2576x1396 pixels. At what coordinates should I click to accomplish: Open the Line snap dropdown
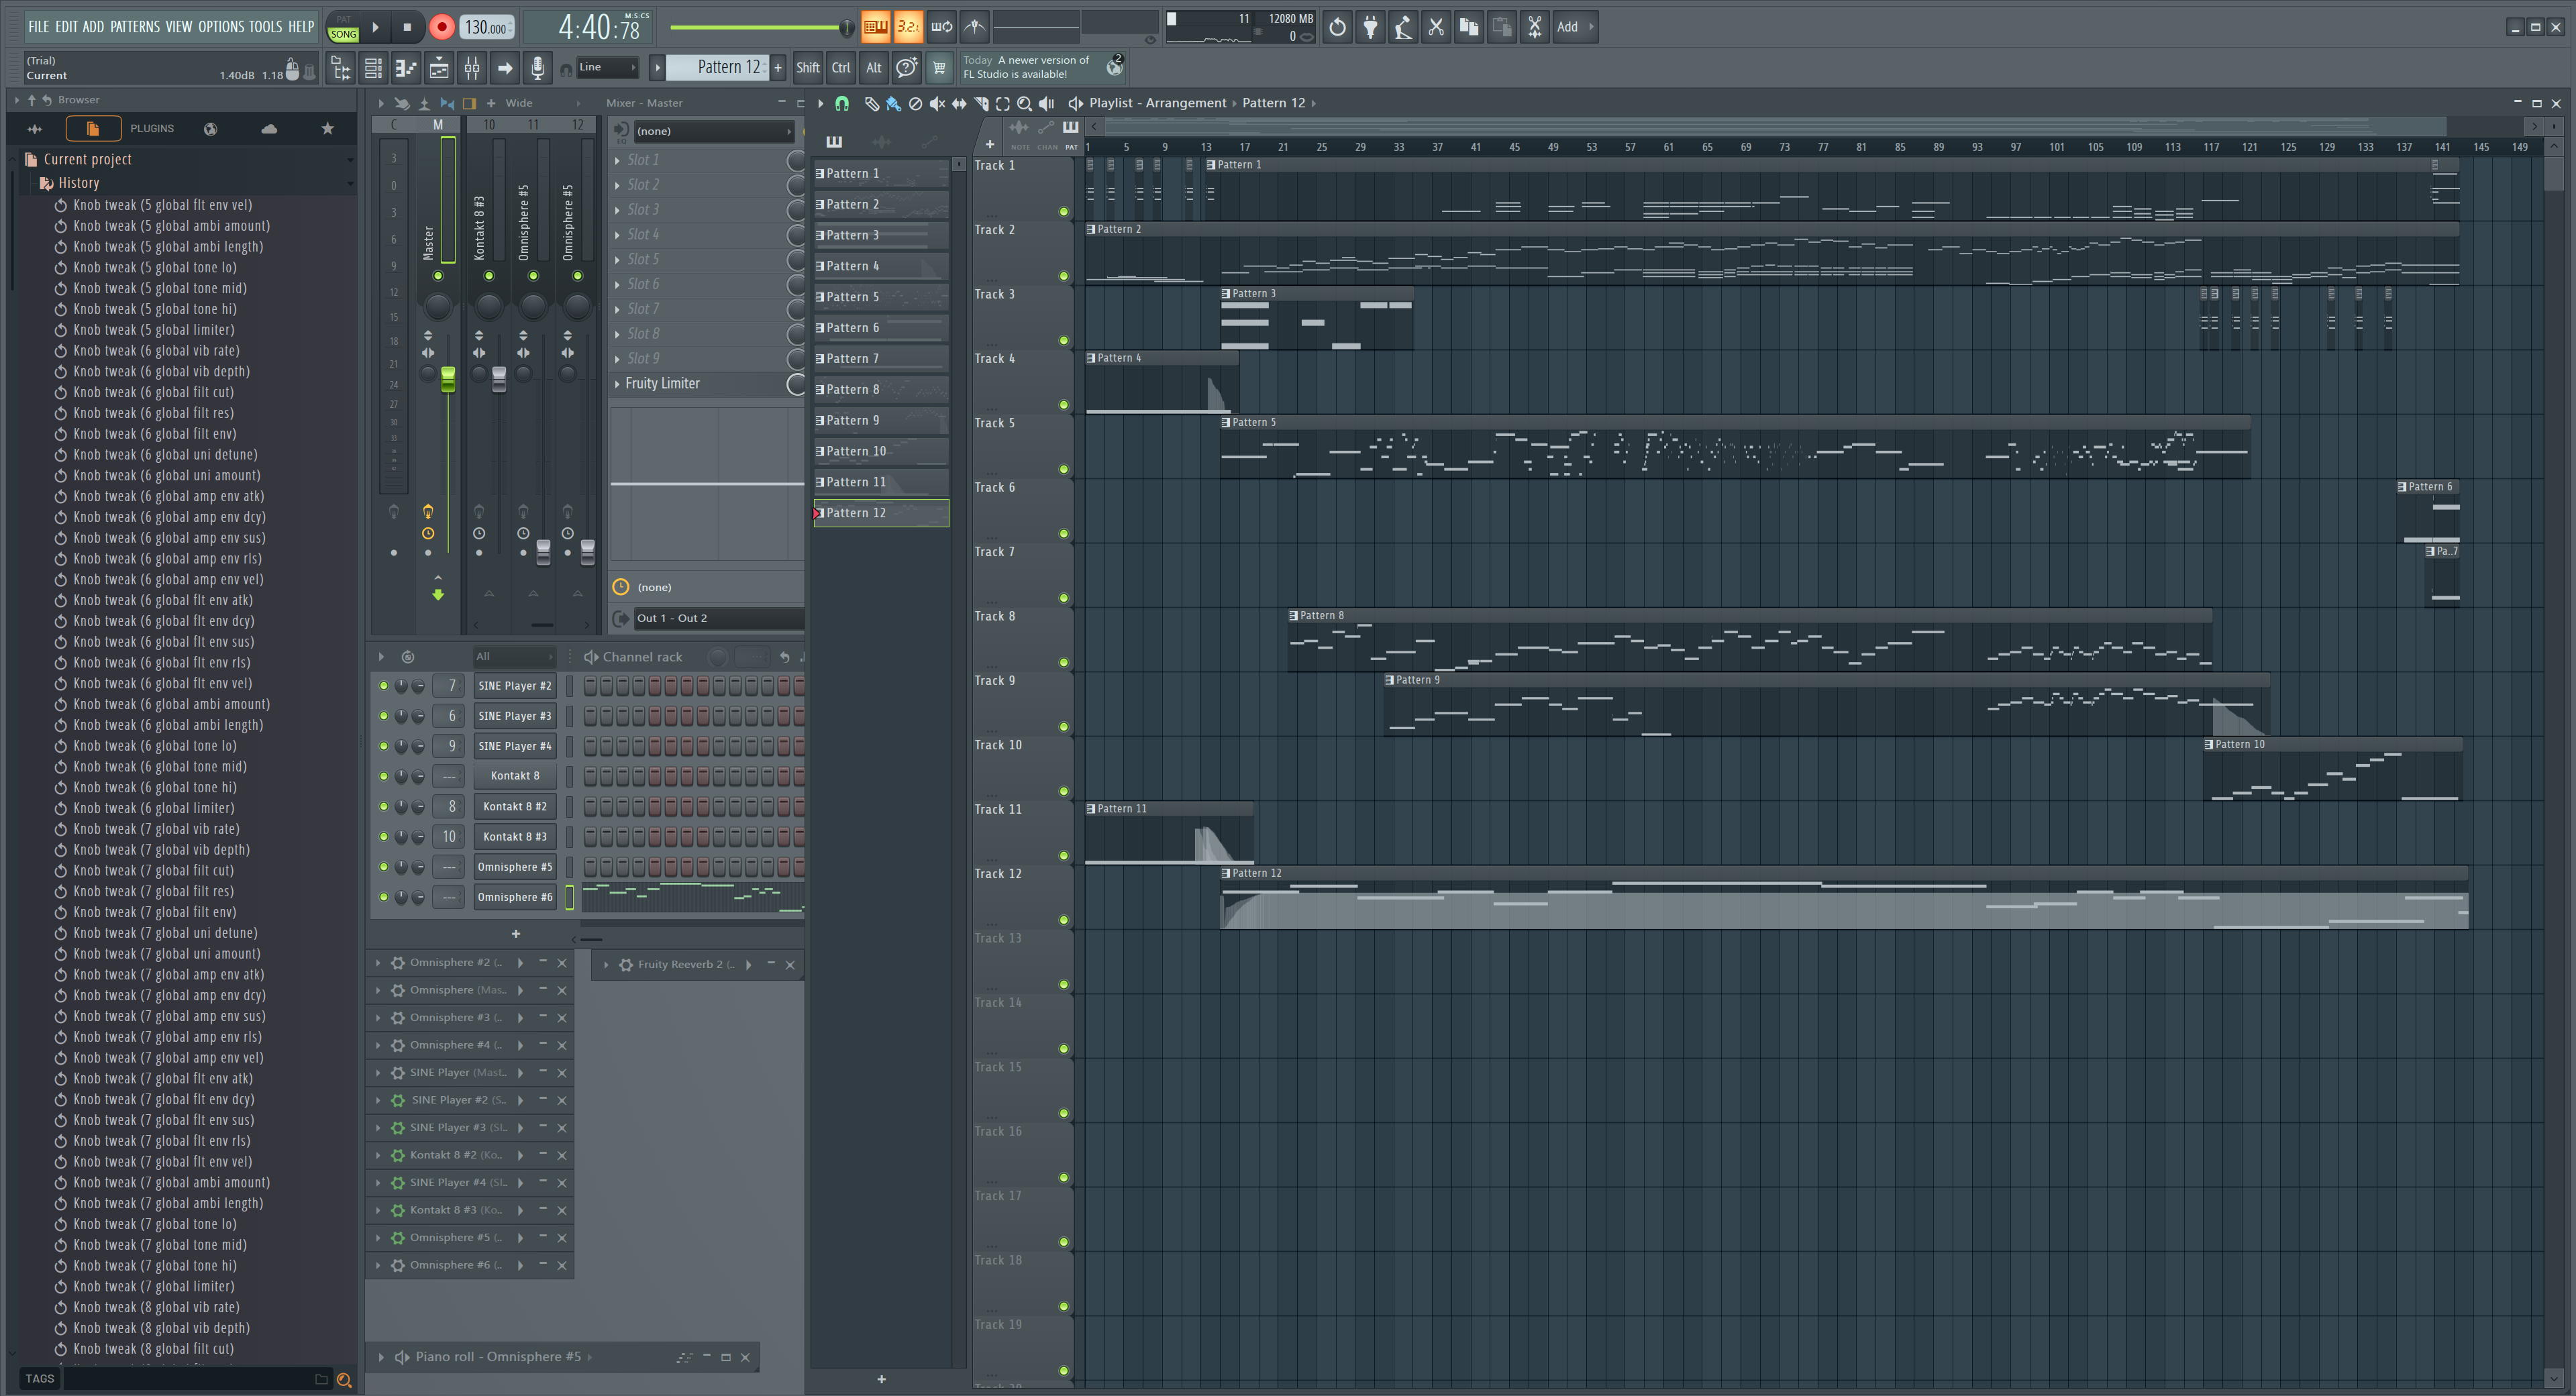pyautogui.click(x=607, y=68)
